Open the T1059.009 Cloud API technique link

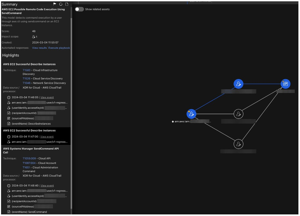(x=29, y=159)
